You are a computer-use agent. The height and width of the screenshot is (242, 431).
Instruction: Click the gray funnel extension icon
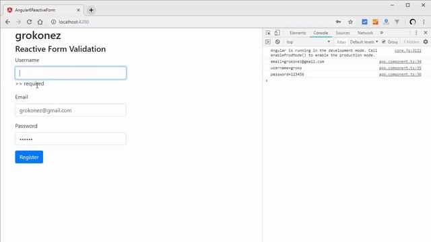pos(397,22)
